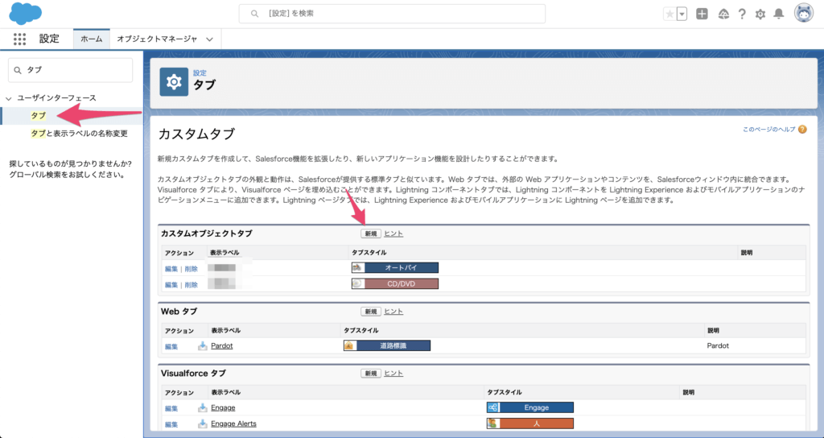Click the sidebar quick find field containing タブ

71,70
